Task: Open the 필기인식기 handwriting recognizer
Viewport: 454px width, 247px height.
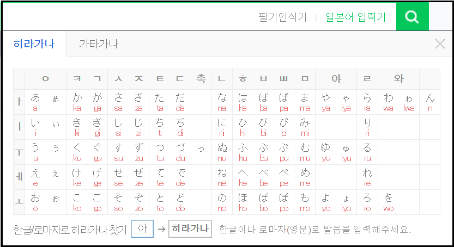Action: pos(282,17)
